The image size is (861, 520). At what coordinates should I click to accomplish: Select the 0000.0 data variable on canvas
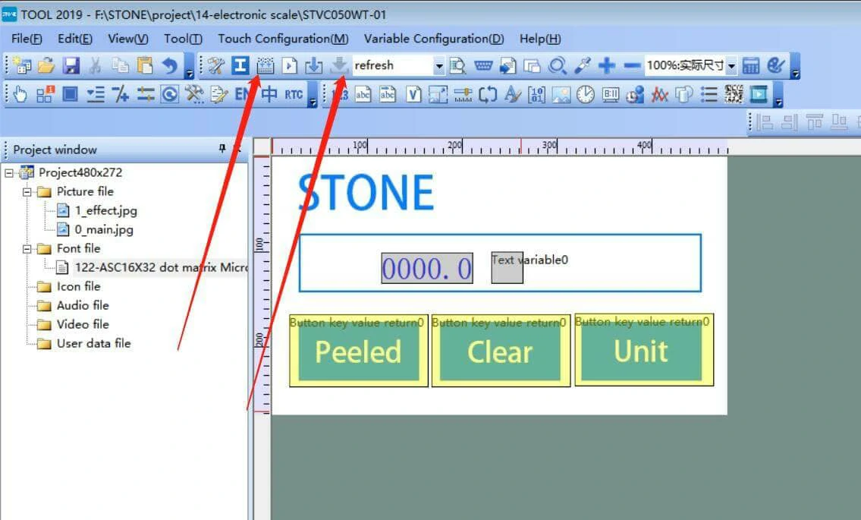pos(427,268)
